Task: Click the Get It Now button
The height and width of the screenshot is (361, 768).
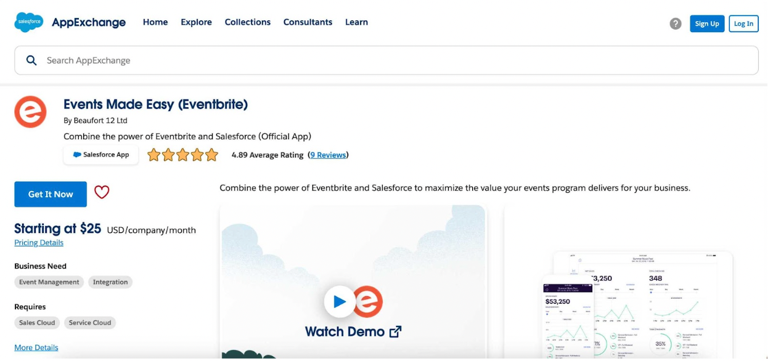Action: click(x=51, y=194)
